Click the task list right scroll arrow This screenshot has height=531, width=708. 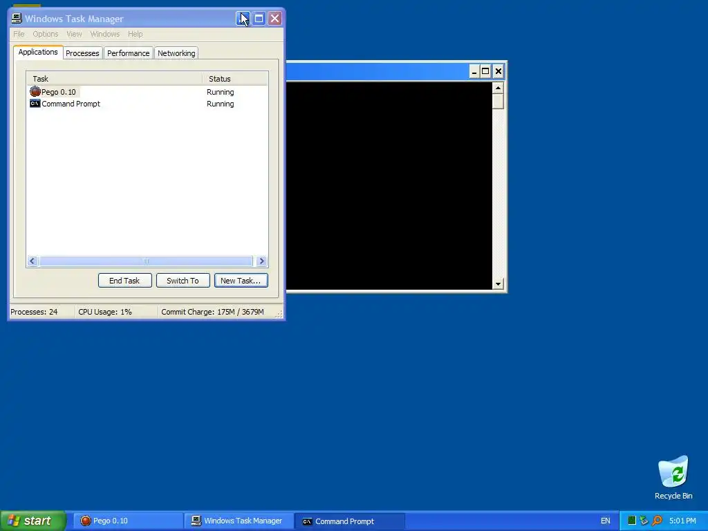tap(261, 261)
